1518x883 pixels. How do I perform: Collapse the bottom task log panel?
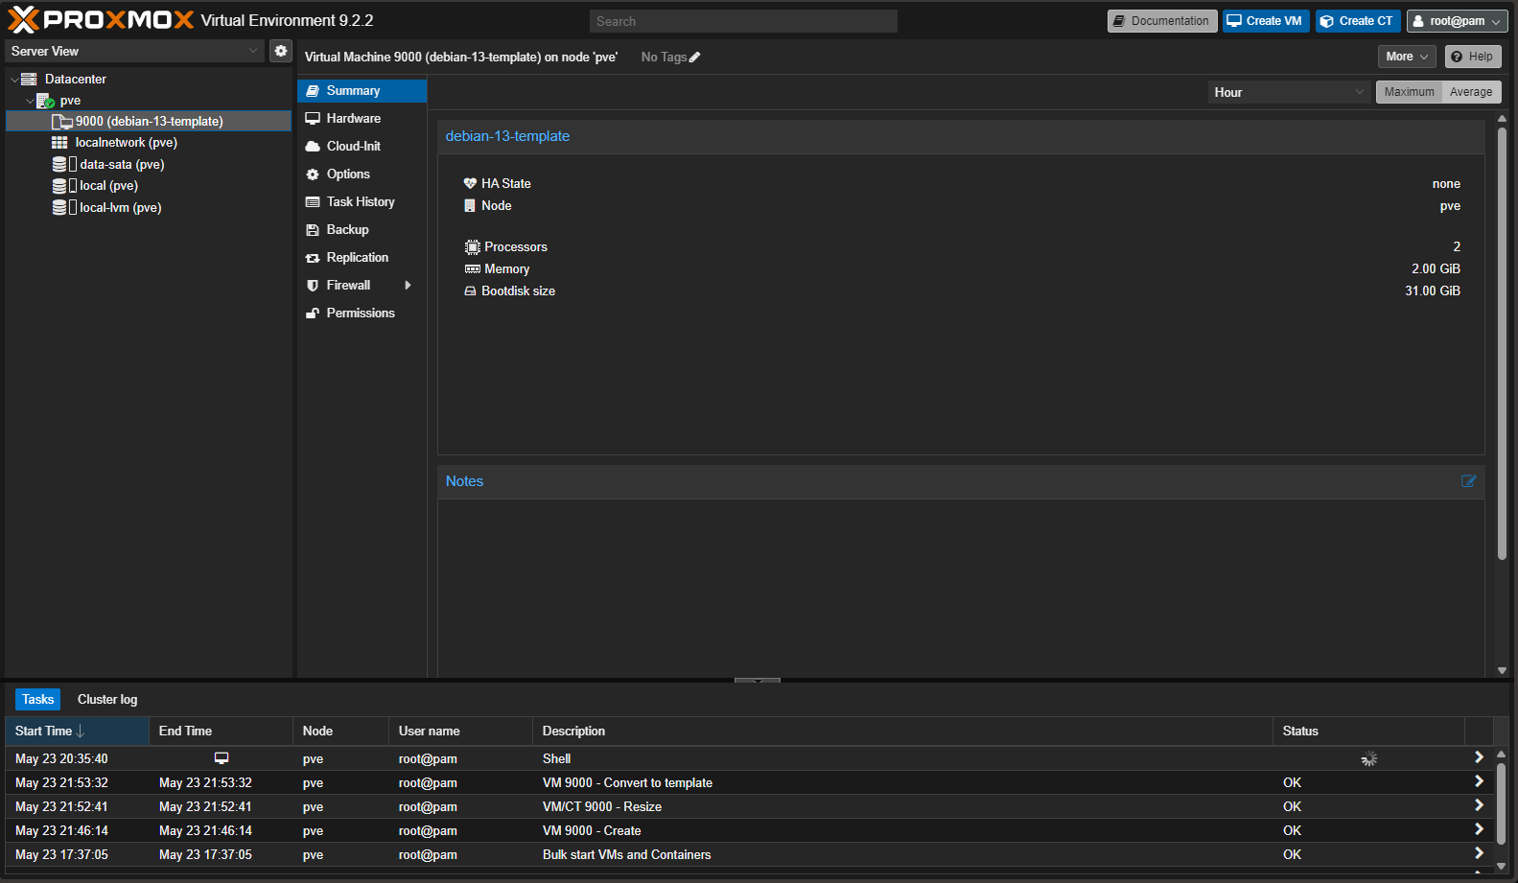(758, 680)
